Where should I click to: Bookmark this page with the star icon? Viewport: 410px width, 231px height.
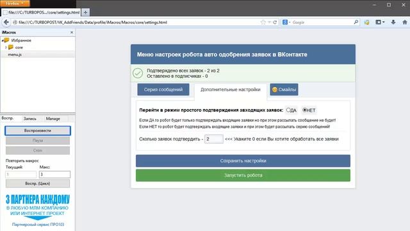coord(263,22)
